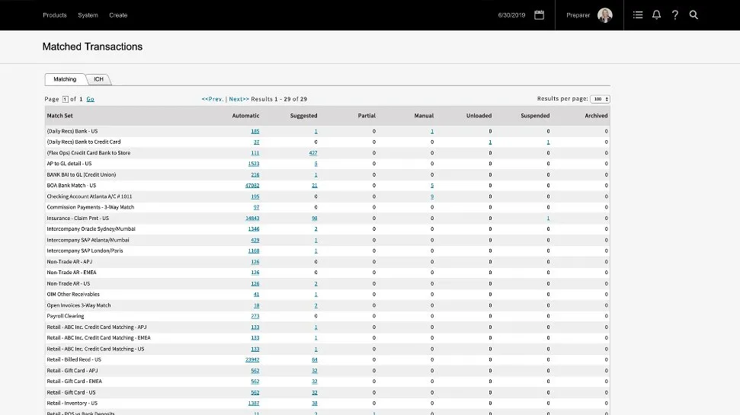
Task: Click the Next>> pagination link
Action: [x=239, y=99]
